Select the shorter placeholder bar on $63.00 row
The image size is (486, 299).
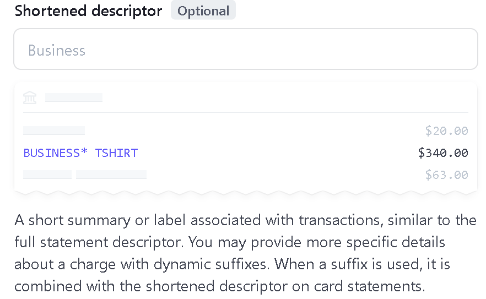coord(47,175)
